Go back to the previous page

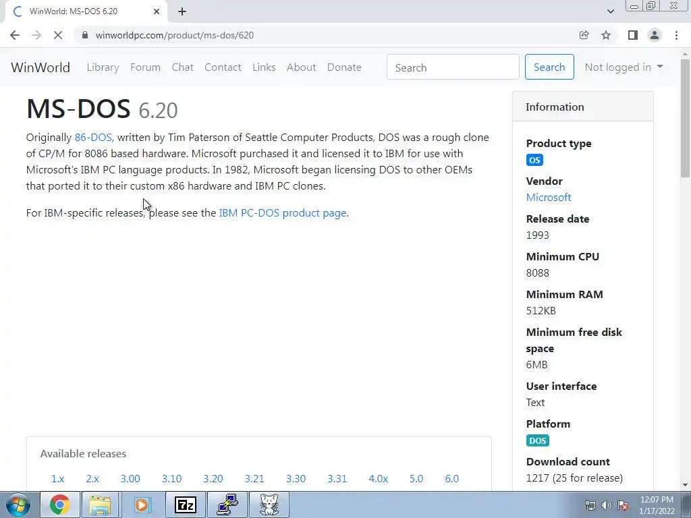pyautogui.click(x=15, y=35)
